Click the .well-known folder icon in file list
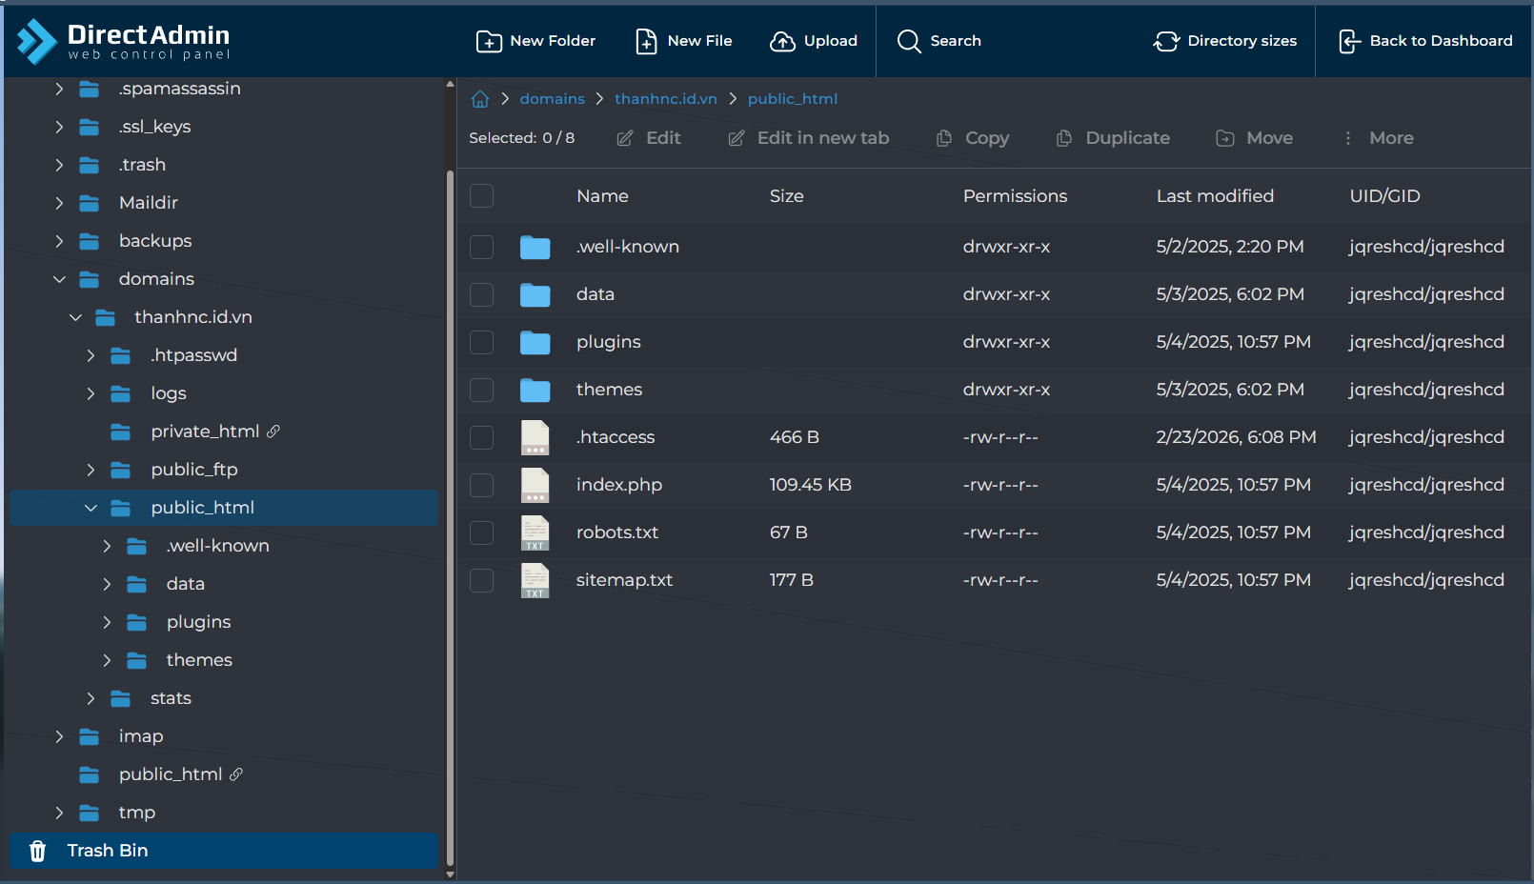Image resolution: width=1534 pixels, height=884 pixels. pyautogui.click(x=535, y=248)
